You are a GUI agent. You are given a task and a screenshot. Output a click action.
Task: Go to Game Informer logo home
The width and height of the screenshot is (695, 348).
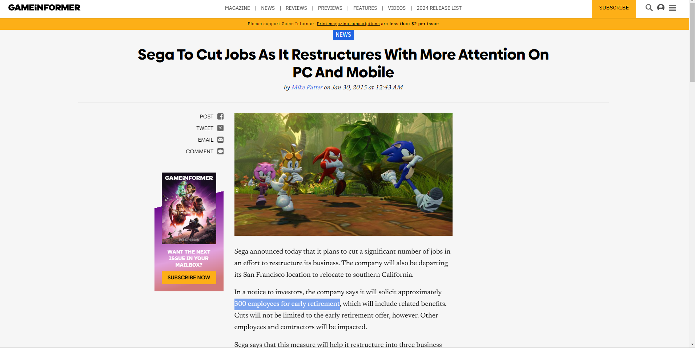44,8
